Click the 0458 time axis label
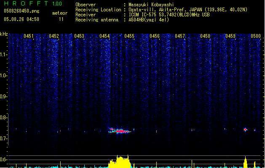265x168 pixels. tap(205, 36)
